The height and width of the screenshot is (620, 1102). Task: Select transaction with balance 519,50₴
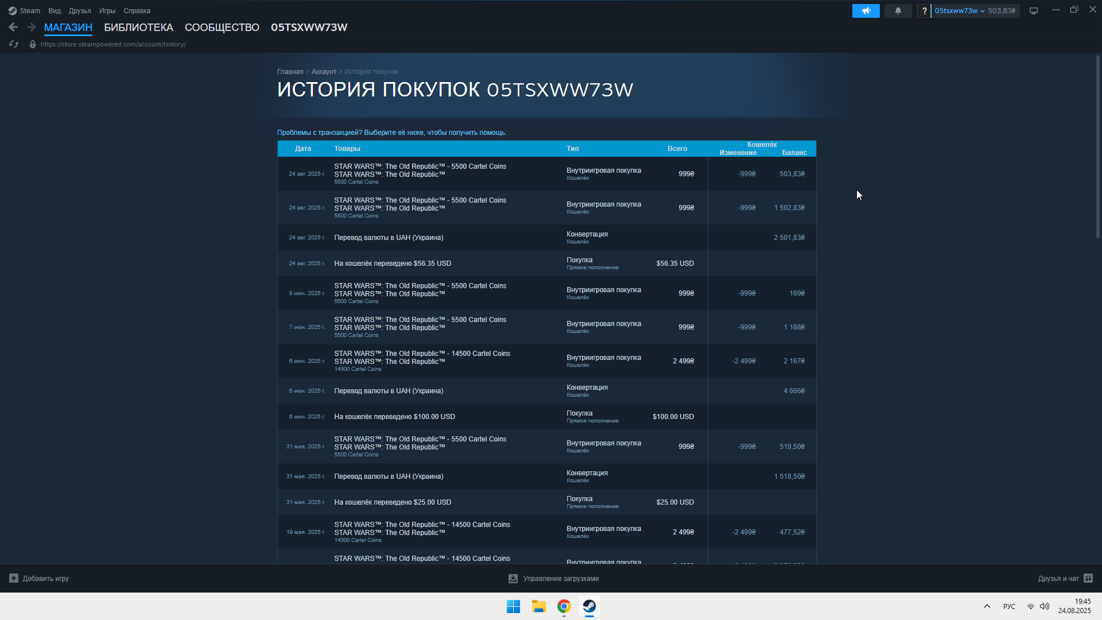[x=546, y=447]
